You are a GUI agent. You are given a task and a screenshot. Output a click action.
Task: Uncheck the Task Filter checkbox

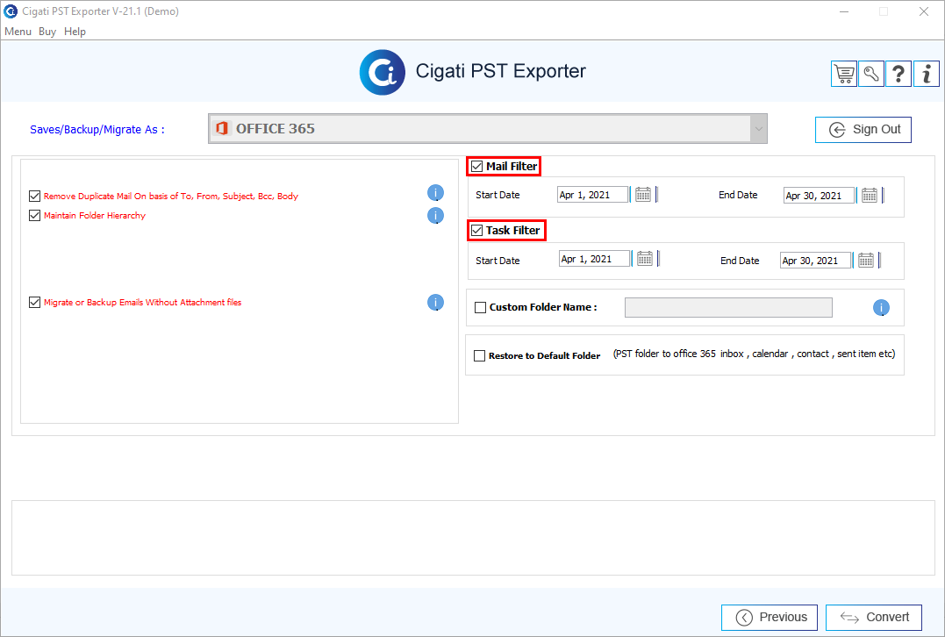tap(476, 230)
